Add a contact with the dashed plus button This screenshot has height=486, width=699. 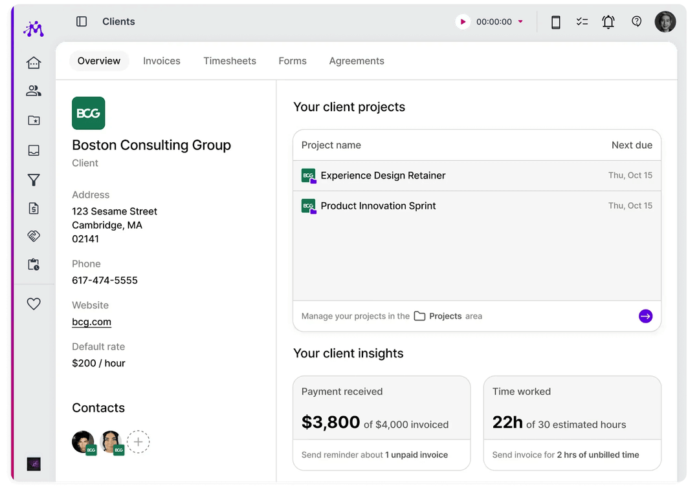139,441
